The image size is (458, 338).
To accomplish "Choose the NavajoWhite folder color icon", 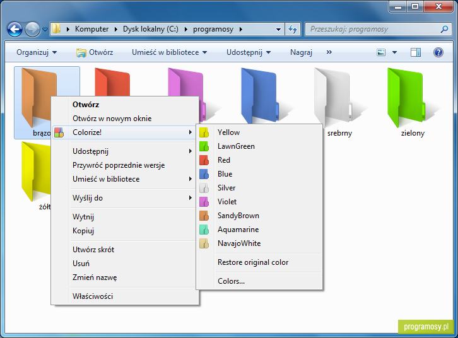I will (x=204, y=243).
